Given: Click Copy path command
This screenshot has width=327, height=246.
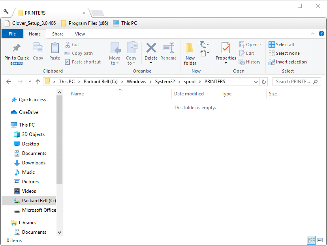Looking at the screenshot, I should pyautogui.click(x=79, y=53).
